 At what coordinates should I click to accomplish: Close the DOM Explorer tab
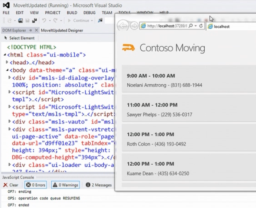tap(36, 30)
